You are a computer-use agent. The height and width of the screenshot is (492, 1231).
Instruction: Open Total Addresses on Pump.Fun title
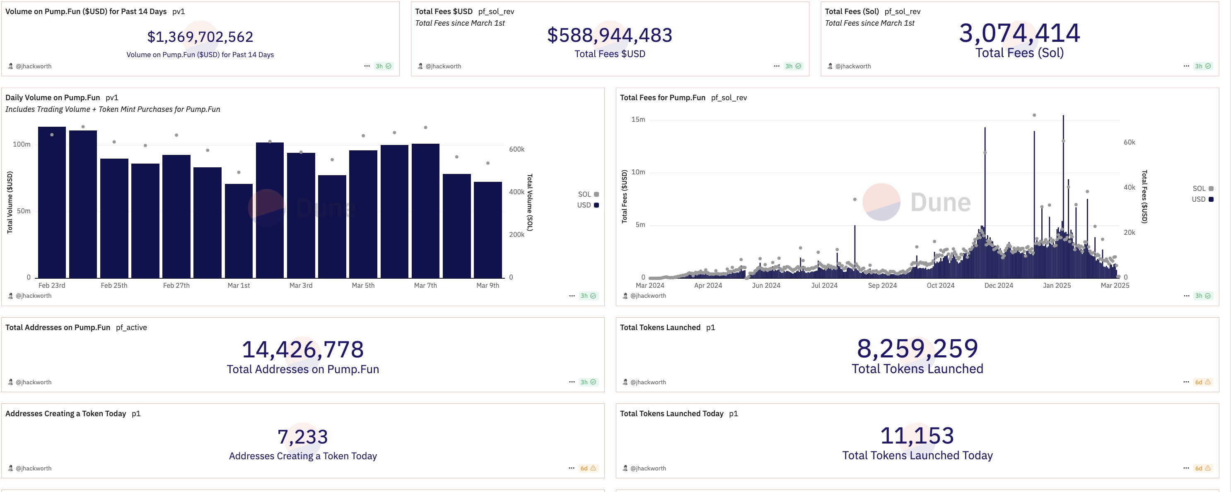click(58, 328)
